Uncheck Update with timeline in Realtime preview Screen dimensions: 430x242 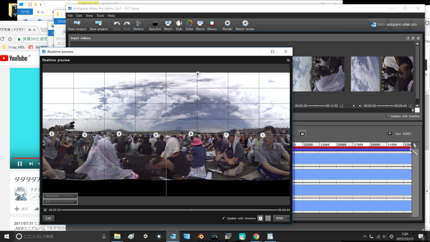pos(224,218)
